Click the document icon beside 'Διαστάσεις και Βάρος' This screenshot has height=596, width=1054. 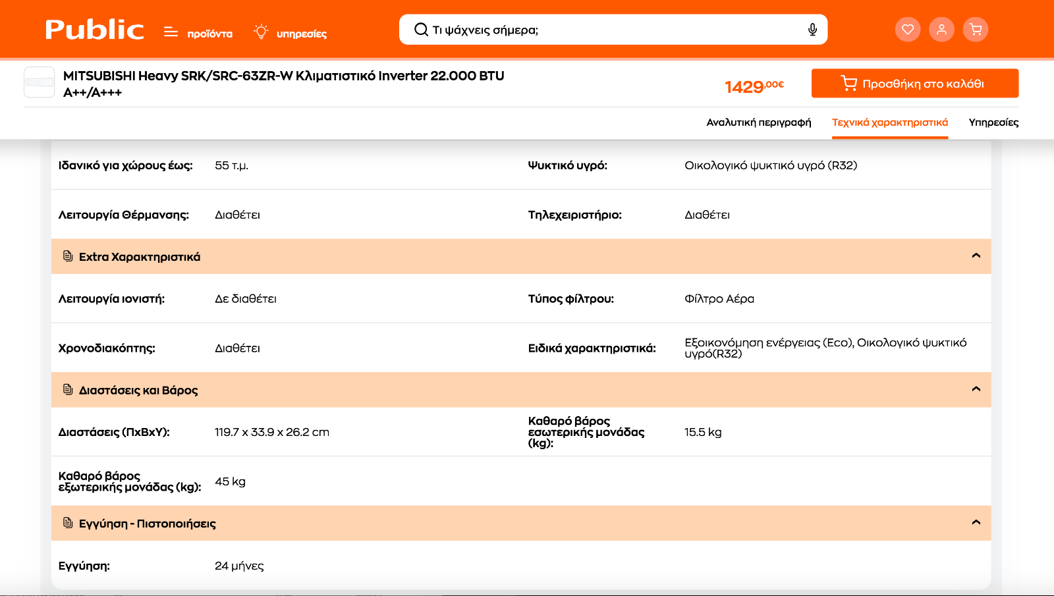[68, 389]
